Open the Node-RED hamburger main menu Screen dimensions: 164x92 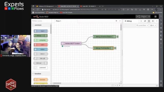[156, 16]
